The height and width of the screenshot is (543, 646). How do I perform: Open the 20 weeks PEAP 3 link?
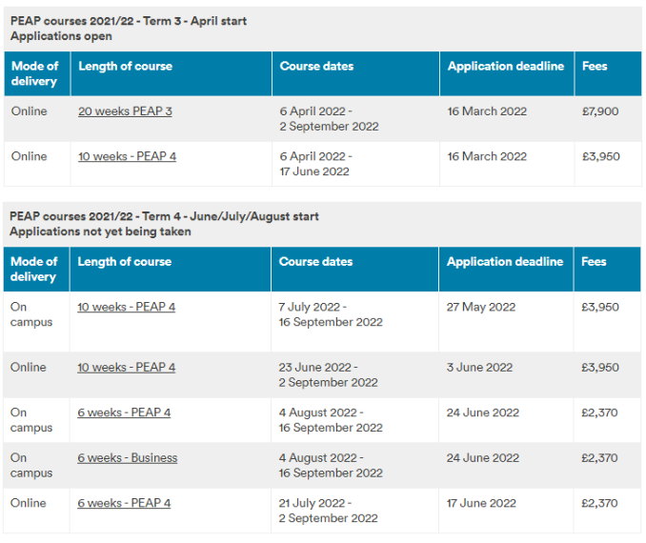(x=125, y=111)
